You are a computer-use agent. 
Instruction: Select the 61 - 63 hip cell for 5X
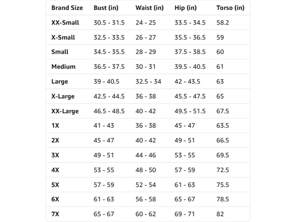click(x=185, y=185)
